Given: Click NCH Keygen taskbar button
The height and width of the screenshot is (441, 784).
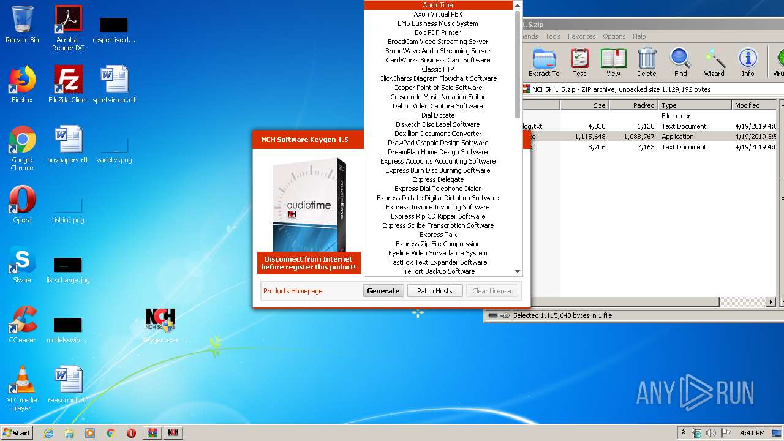Looking at the screenshot, I should tap(173, 433).
